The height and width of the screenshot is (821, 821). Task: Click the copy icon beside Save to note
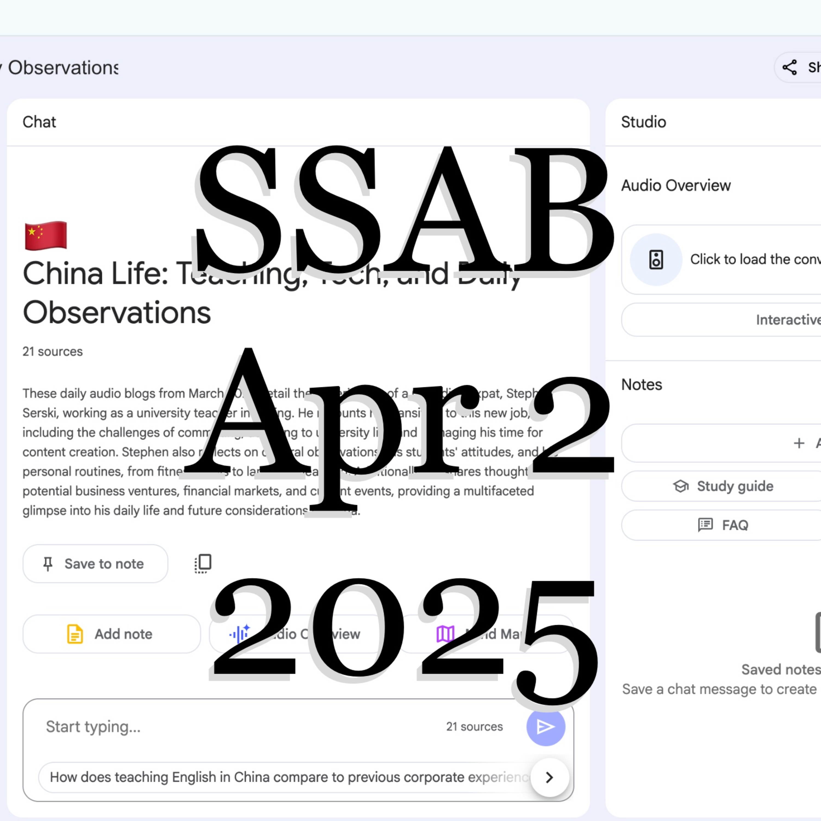(203, 563)
